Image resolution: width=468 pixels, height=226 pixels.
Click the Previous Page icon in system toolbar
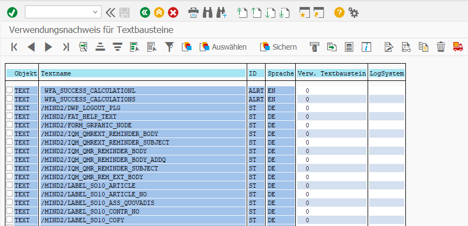[256, 12]
